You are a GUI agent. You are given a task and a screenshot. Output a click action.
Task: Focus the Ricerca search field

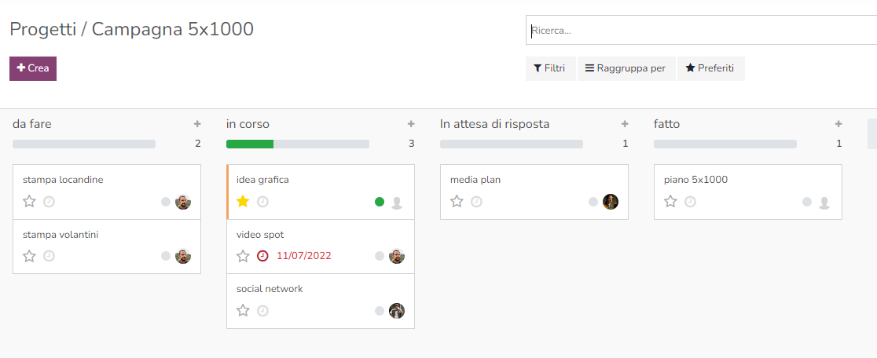pos(699,31)
